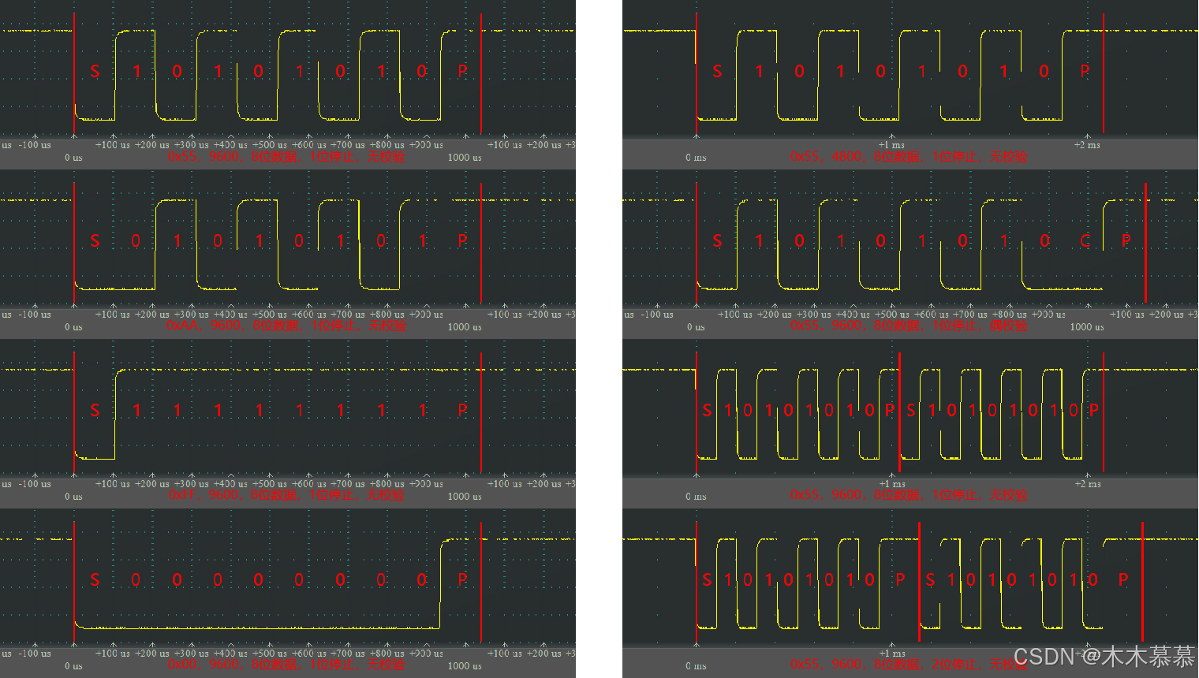Click the 0x55, 4800 baud caption
The width and height of the screenshot is (1199, 678).
point(907,157)
